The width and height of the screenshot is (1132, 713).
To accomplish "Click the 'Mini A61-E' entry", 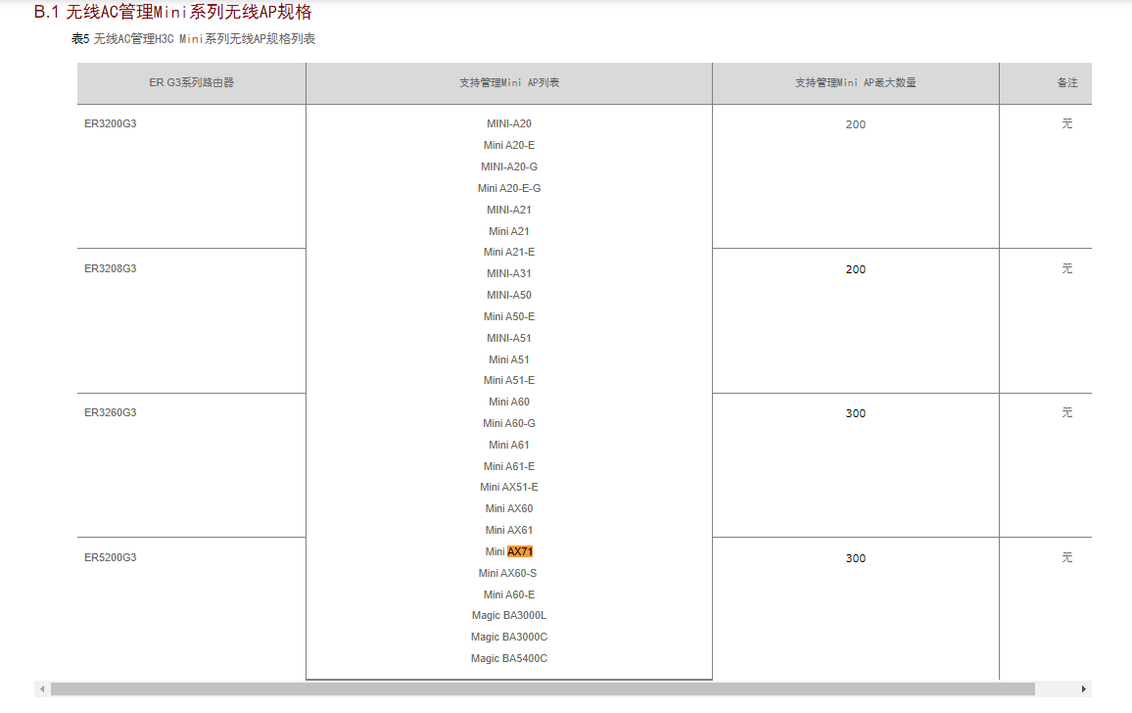I will click(509, 466).
